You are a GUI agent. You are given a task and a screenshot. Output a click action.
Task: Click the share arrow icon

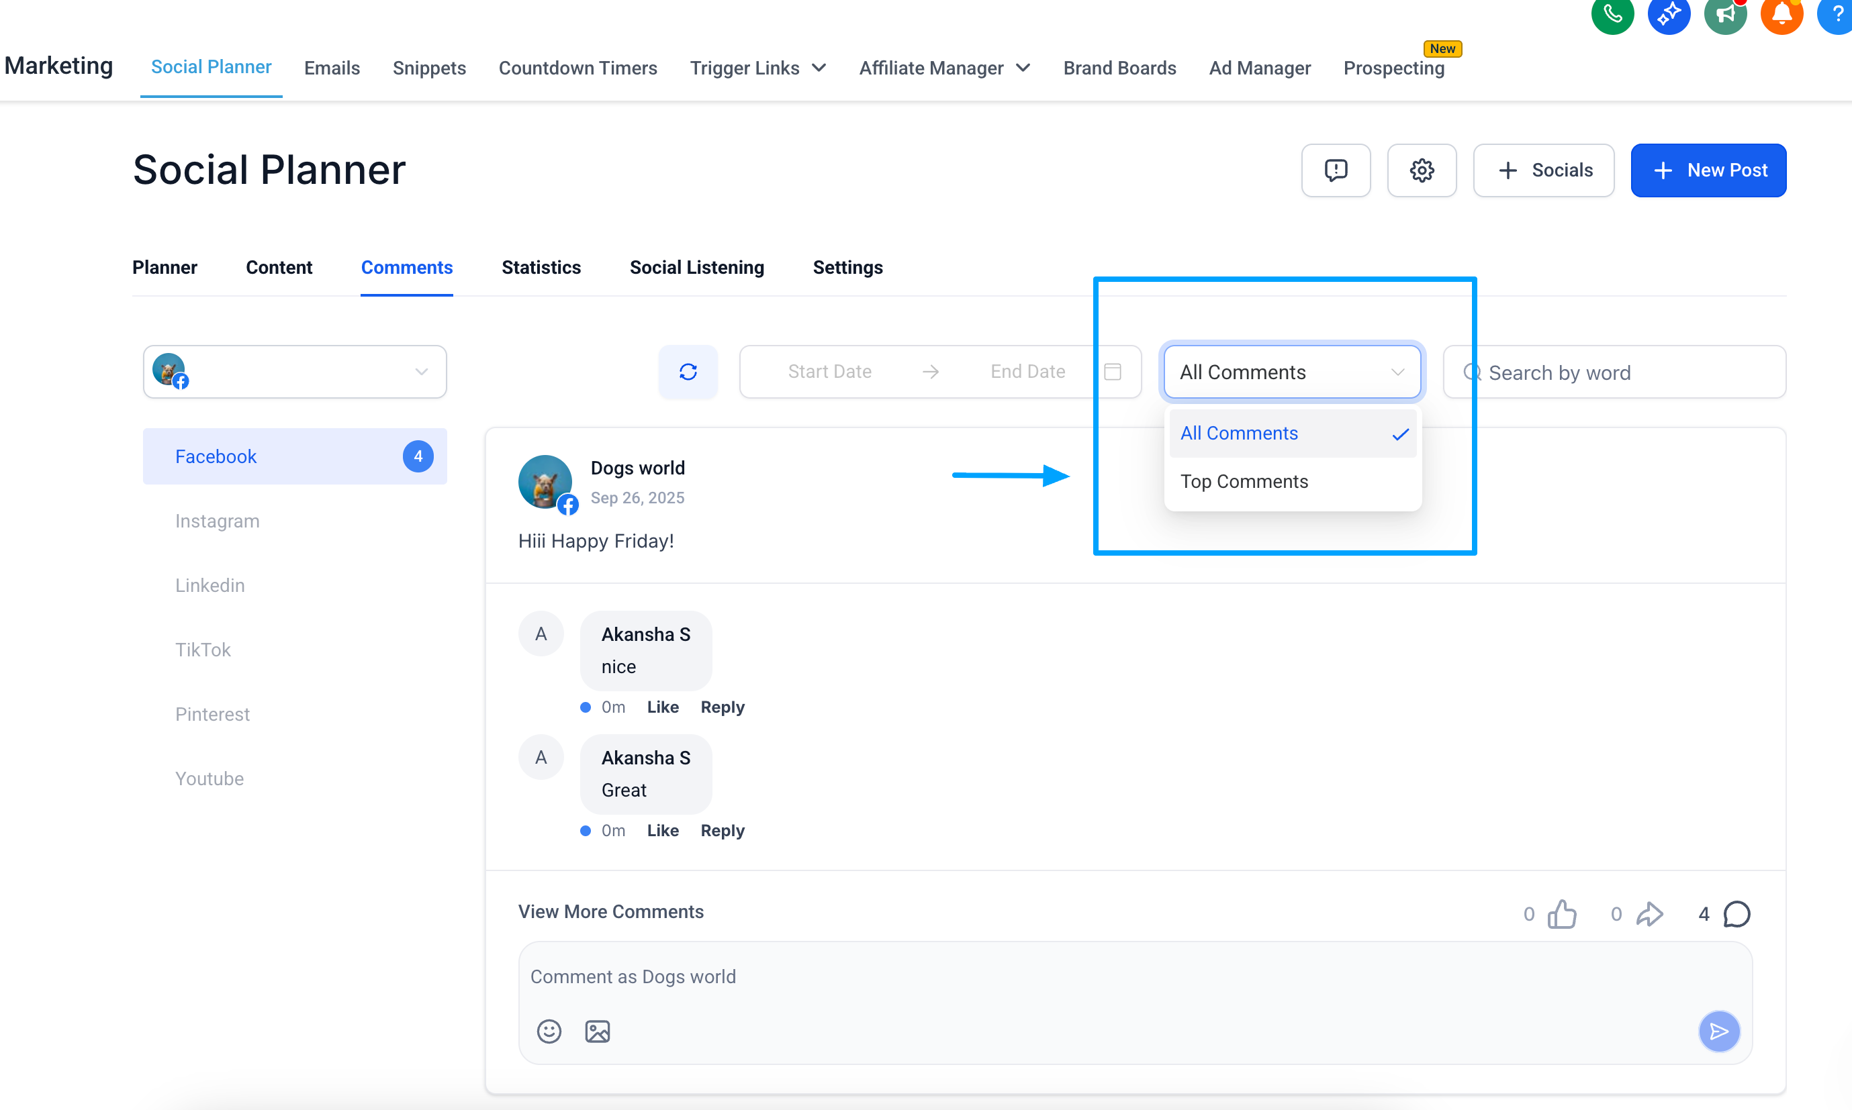coord(1649,913)
